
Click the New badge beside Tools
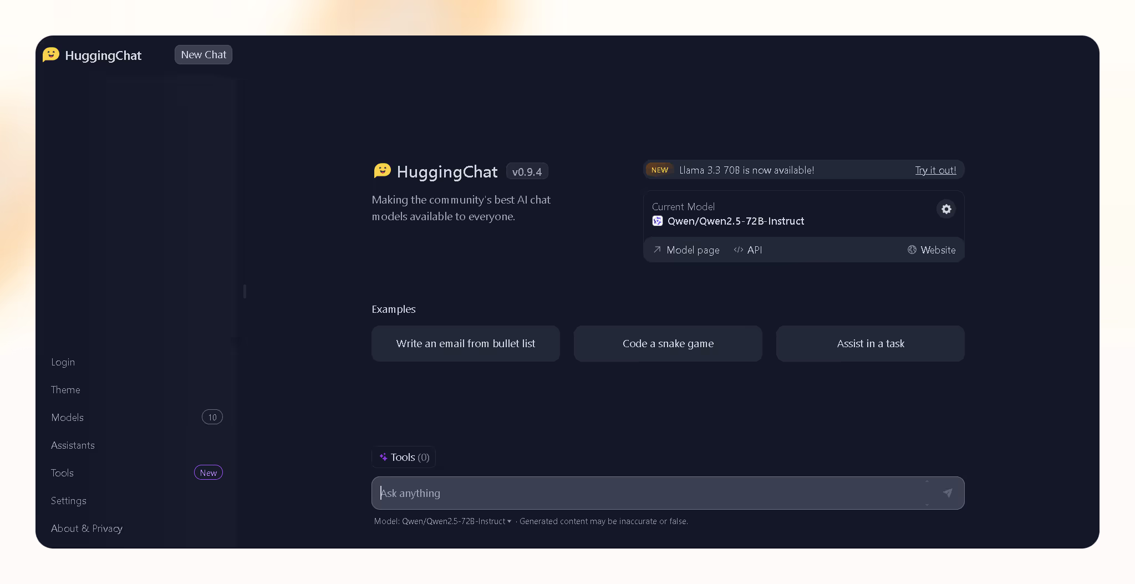208,473
